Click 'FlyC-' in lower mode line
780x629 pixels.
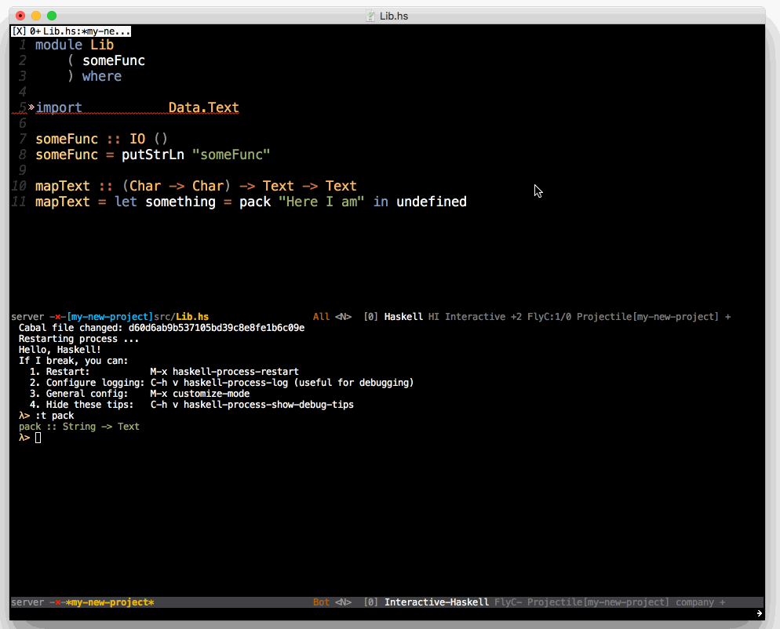pos(508,602)
